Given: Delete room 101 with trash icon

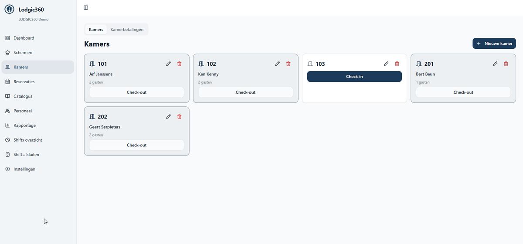Looking at the screenshot, I should point(179,64).
